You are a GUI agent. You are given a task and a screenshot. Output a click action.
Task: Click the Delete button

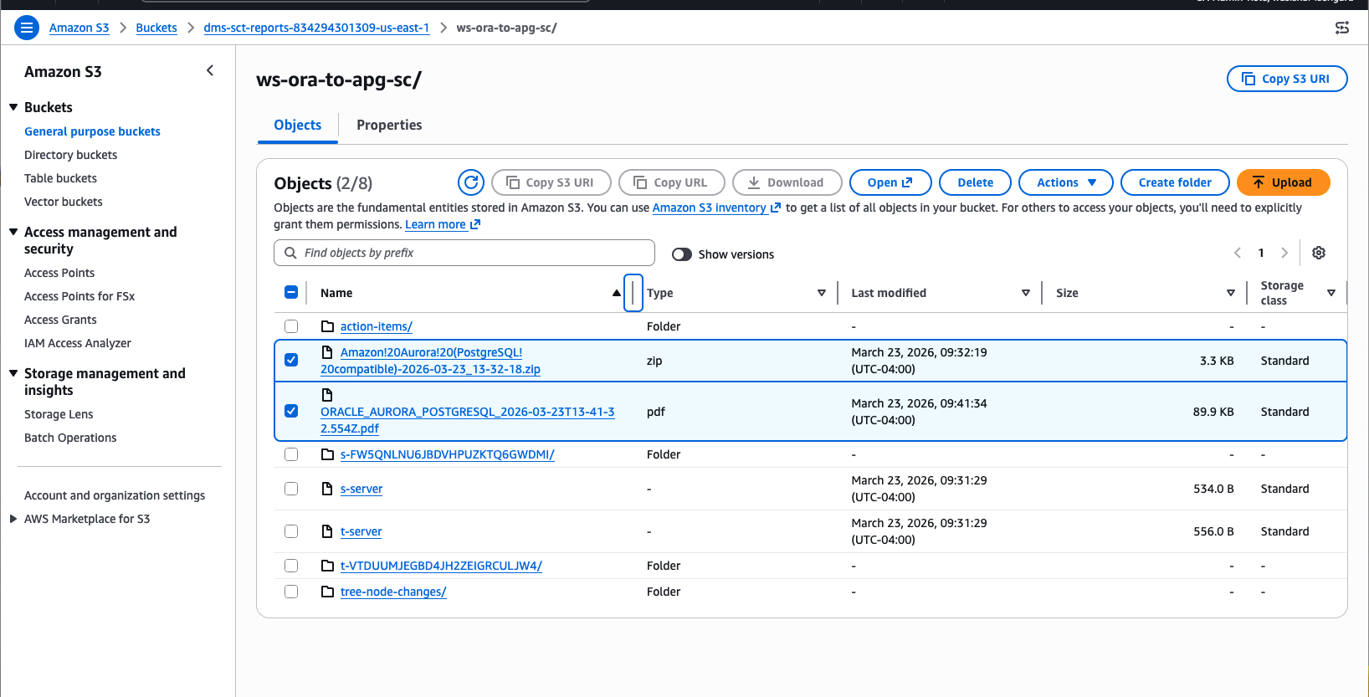[975, 182]
